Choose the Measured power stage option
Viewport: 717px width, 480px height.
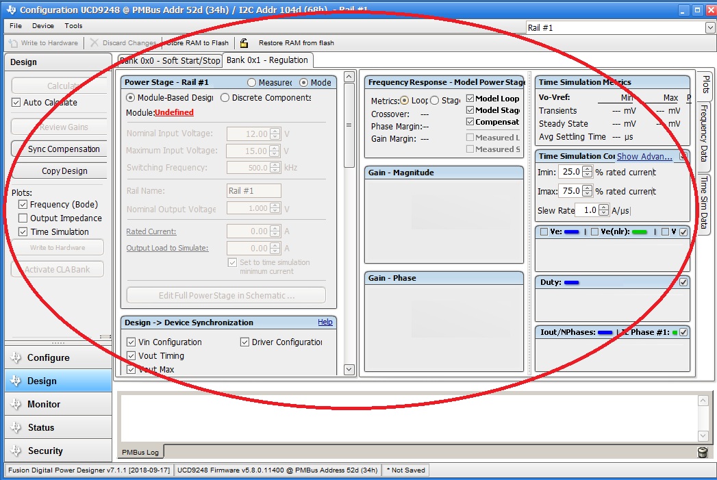(x=251, y=82)
